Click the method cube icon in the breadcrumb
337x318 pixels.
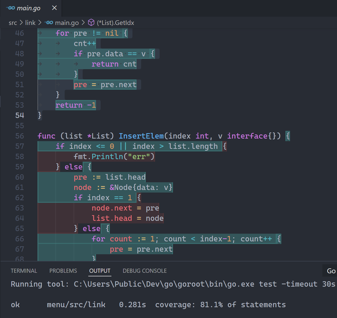pos(91,23)
